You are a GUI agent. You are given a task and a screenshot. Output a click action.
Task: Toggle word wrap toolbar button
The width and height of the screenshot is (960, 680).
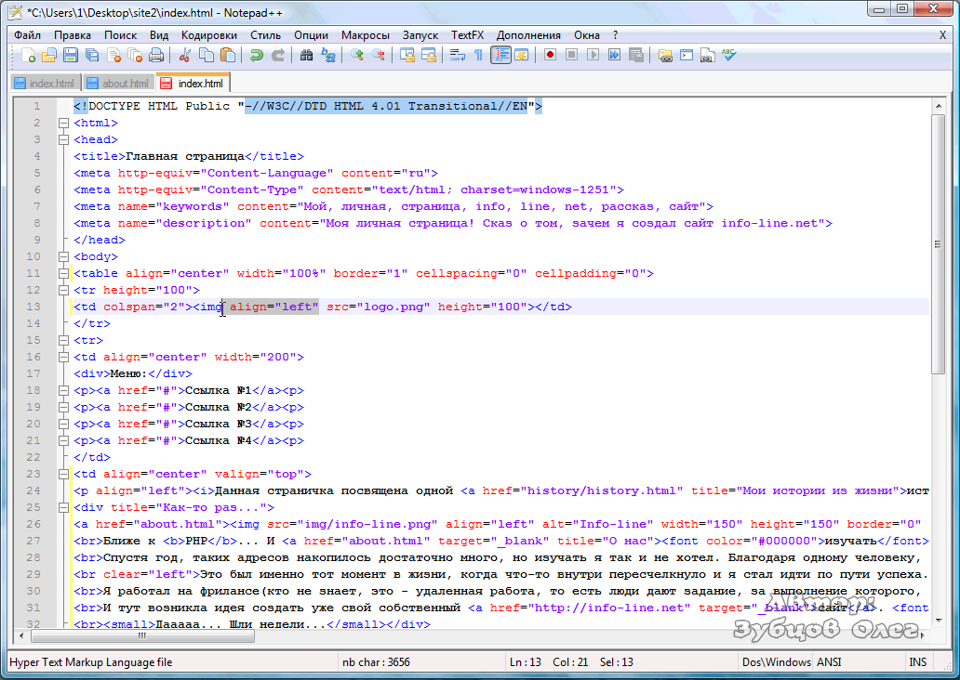coord(458,56)
